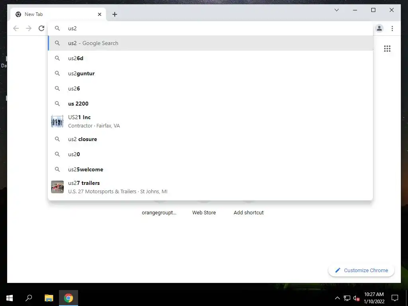
Task: Select the us2guntur suggestion
Action: [210, 73]
